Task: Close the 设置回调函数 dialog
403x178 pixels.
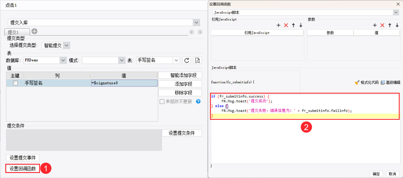Action: click(x=398, y=4)
